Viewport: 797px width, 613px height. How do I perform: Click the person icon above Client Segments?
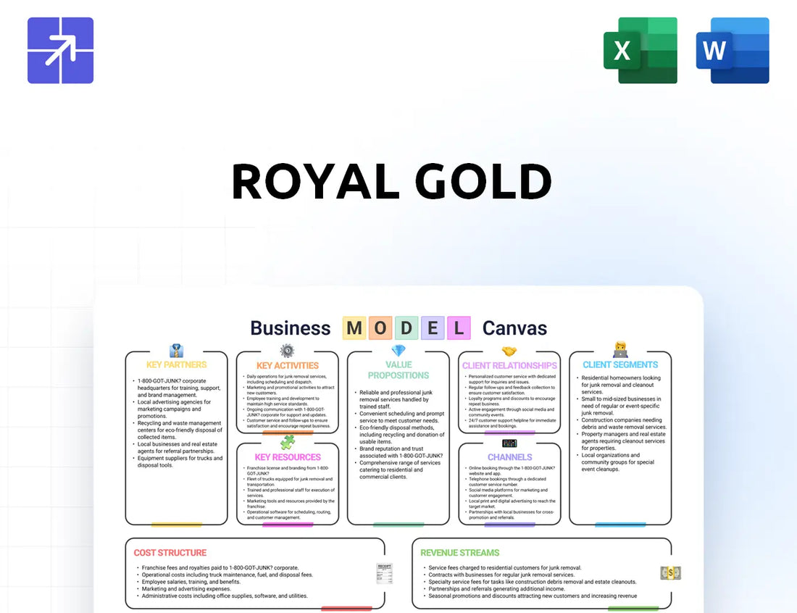click(621, 350)
